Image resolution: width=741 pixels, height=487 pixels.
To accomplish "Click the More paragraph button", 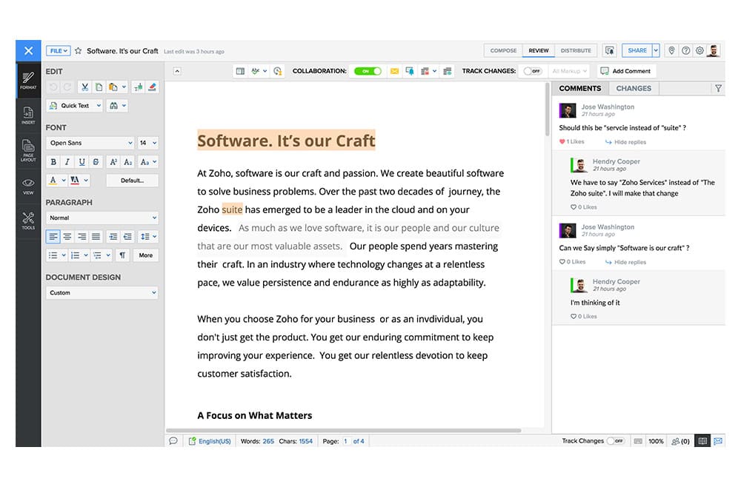I will point(145,255).
